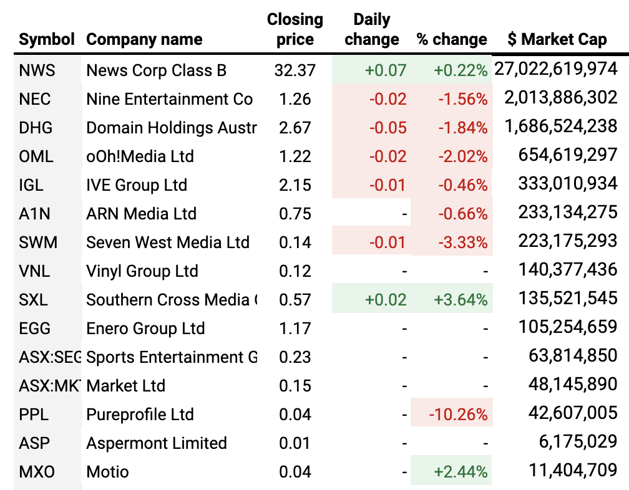Click Seven West Media -3.33% cell
Image resolution: width=629 pixels, height=490 pixels.
(462, 243)
